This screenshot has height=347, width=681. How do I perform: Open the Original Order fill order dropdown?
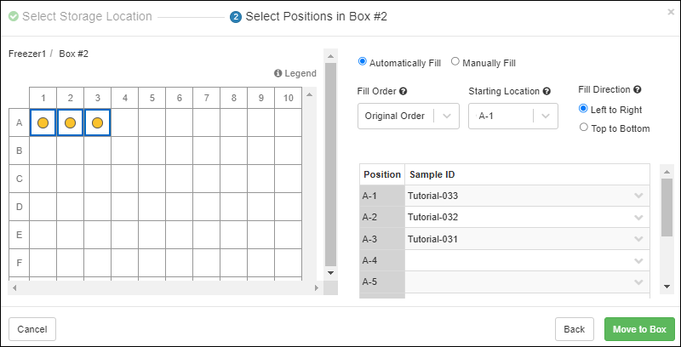(x=409, y=116)
